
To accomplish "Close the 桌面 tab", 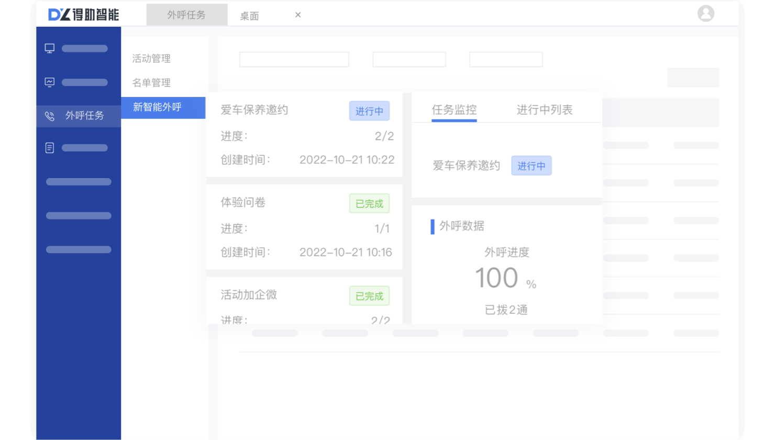I will click(298, 15).
